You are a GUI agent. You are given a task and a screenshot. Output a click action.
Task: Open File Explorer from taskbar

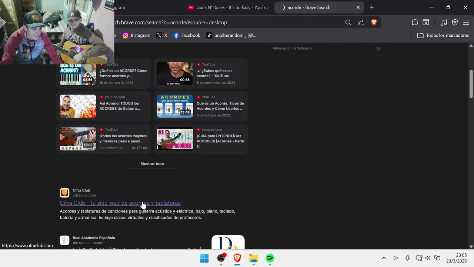(x=253, y=258)
